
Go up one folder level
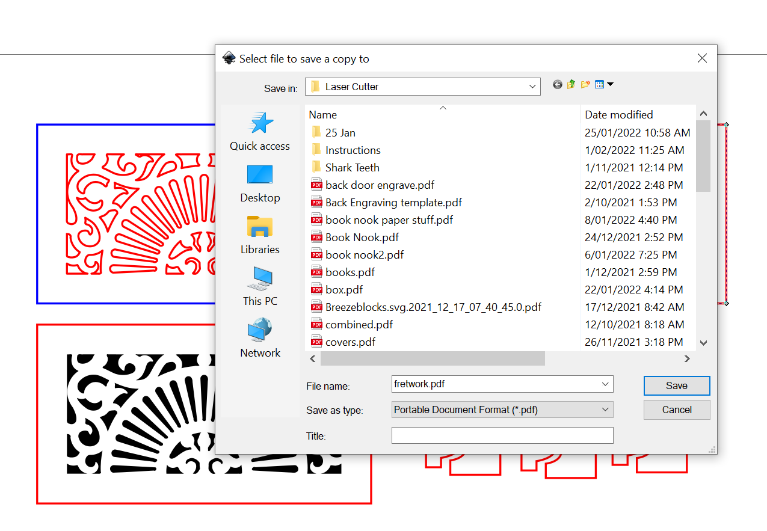point(571,85)
